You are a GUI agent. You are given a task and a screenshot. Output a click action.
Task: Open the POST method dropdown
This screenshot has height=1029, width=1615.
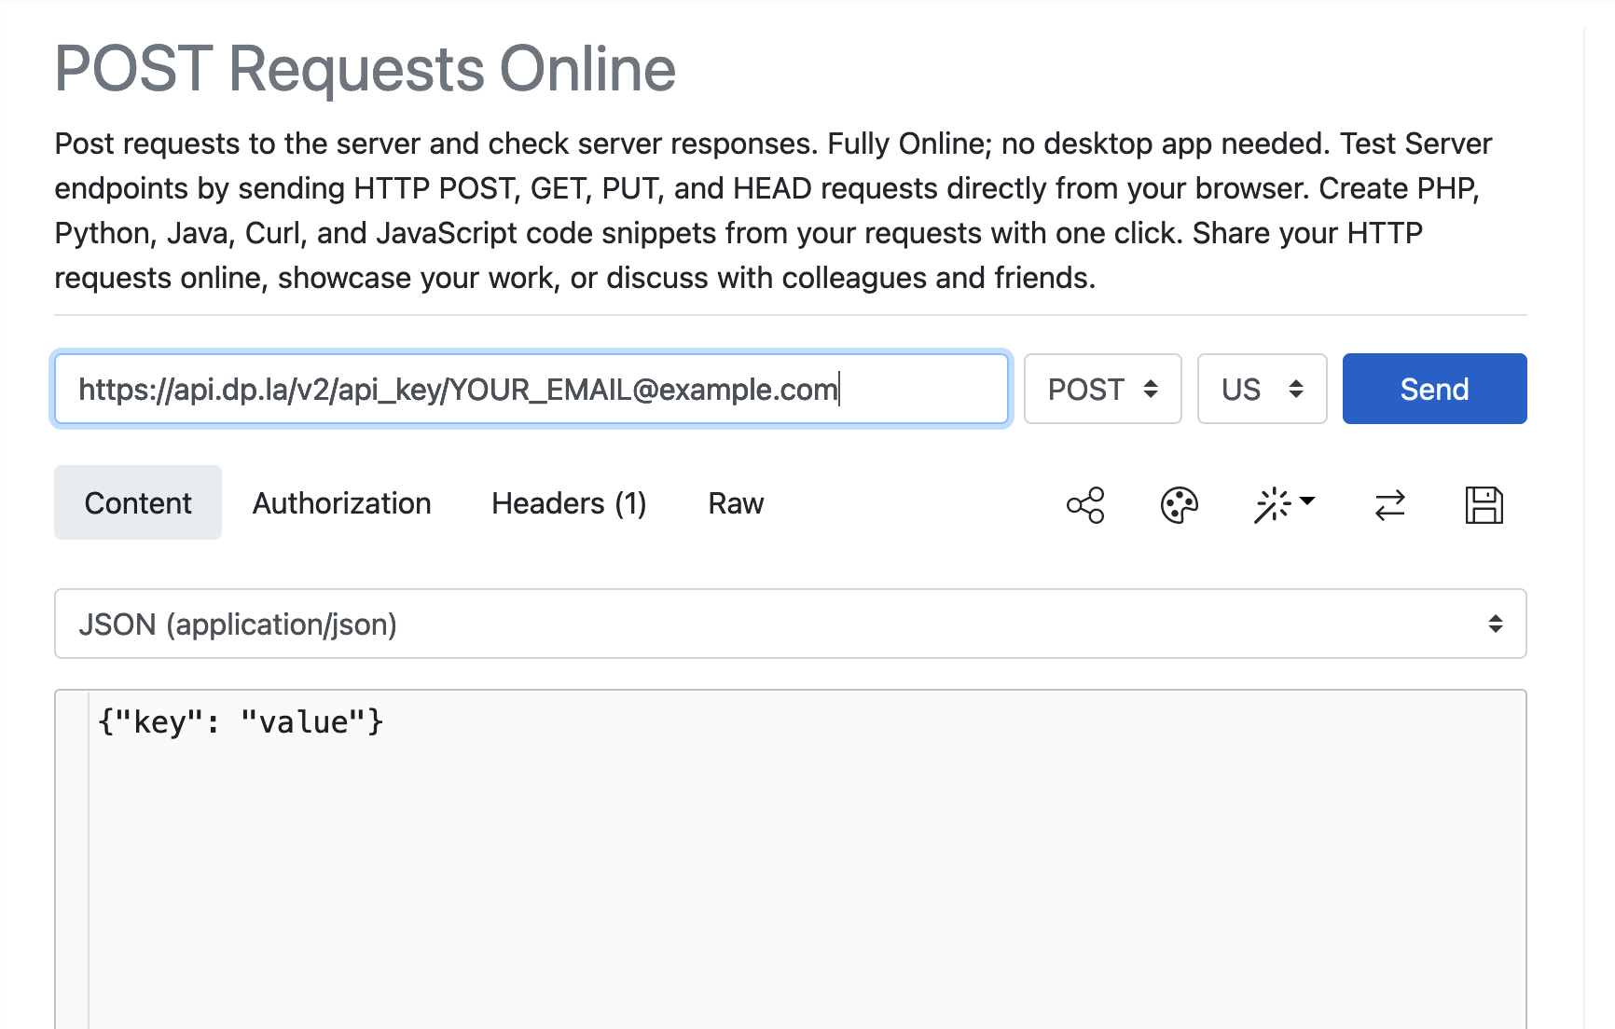(1102, 389)
